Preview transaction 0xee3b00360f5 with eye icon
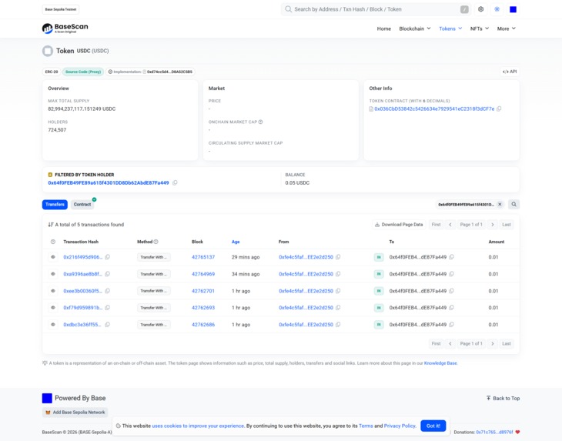Screen dimensions: 562x441 click(x=53, y=291)
